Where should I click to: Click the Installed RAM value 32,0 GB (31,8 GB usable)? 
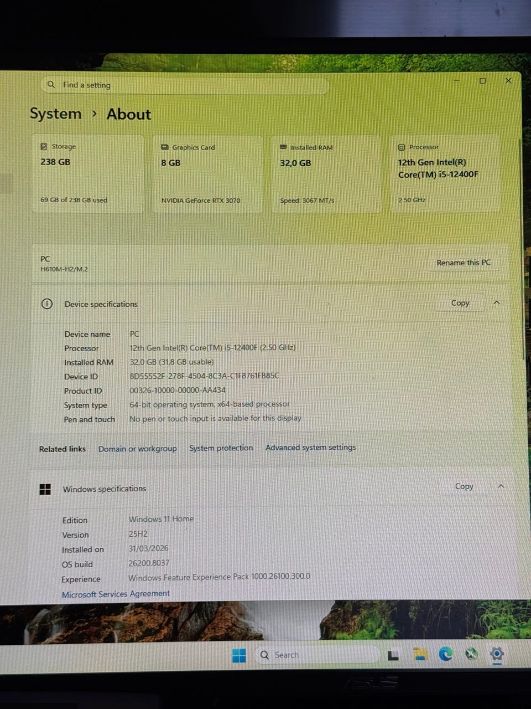[171, 362]
